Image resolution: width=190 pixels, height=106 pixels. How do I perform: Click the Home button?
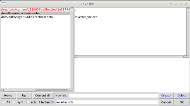[8, 95]
